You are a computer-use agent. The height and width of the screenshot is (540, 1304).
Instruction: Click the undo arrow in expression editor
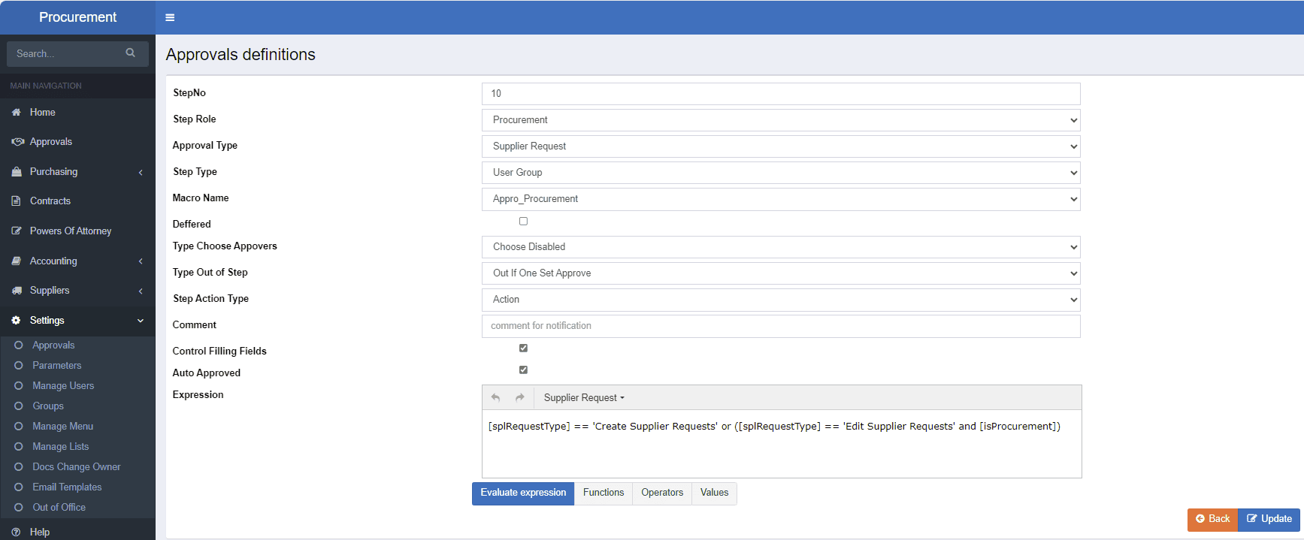click(x=495, y=398)
